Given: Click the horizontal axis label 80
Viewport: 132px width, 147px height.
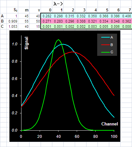Looking at the screenshot, I should [96, 136].
